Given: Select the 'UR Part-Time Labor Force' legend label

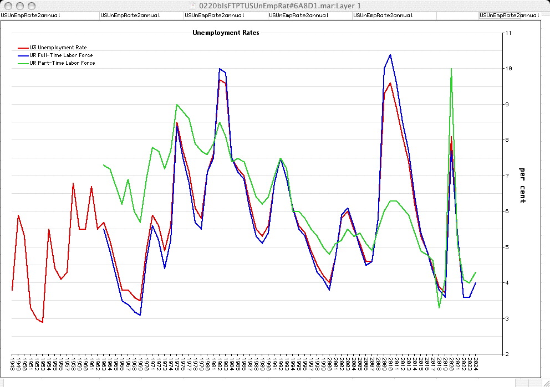Looking at the screenshot, I should coord(62,63).
